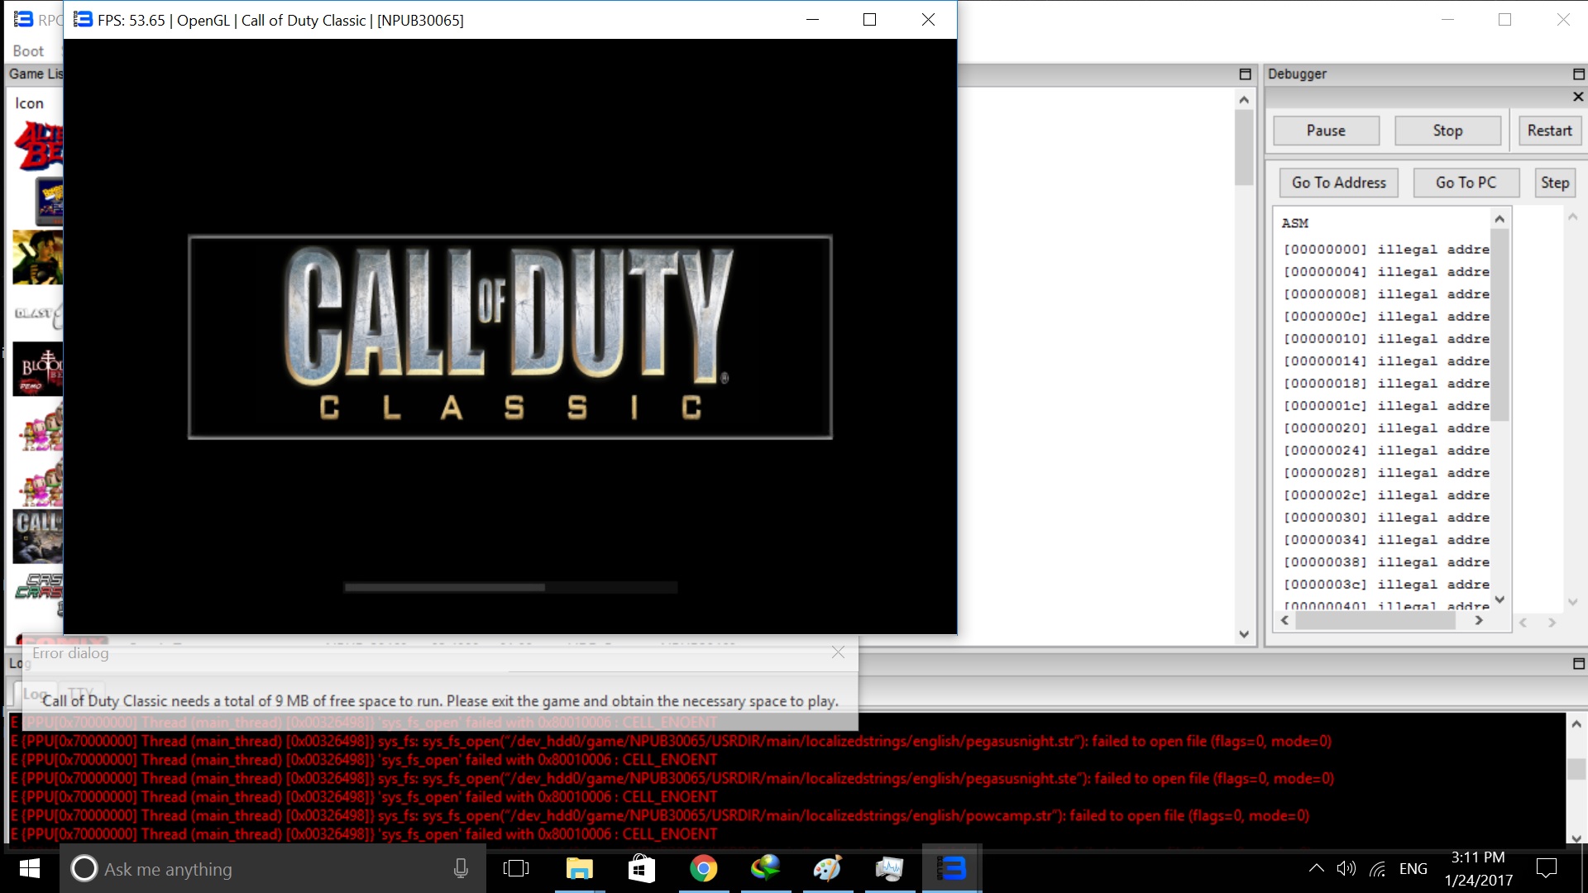Click the Step button in Debugger

point(1554,183)
